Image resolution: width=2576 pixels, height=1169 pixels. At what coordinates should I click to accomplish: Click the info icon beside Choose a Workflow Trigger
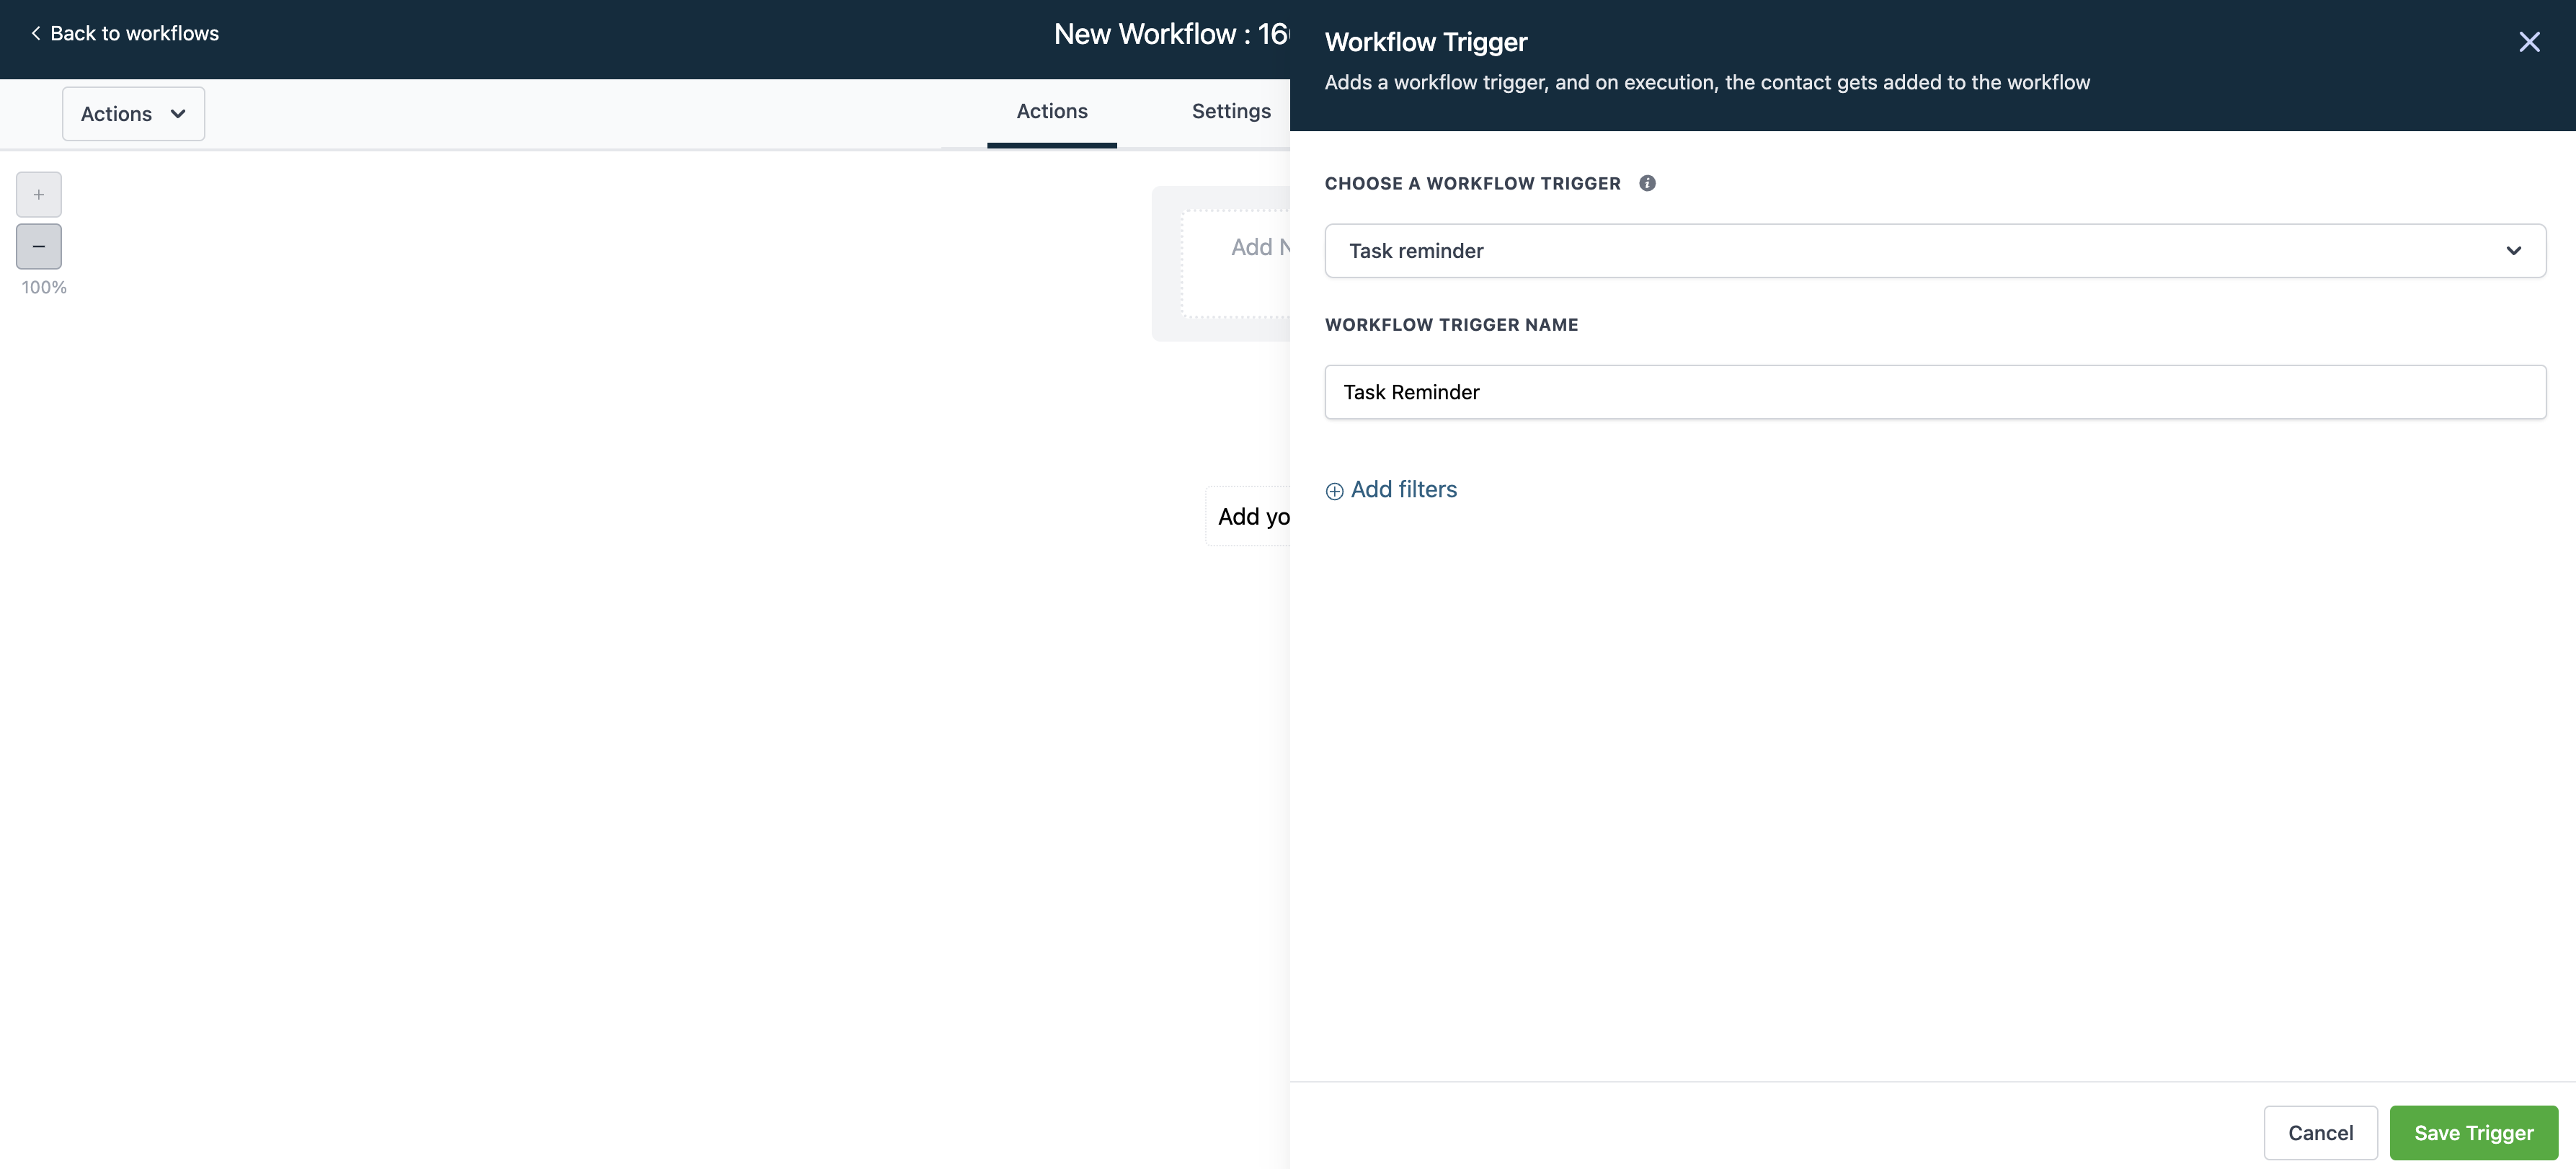pyautogui.click(x=1647, y=183)
